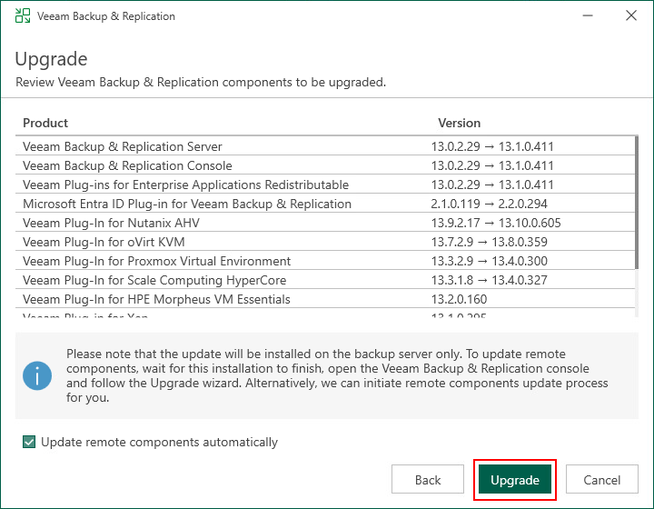
Task: Select Veeam Plug-ins for Enterprise Applications Redistributable
Action: click(x=325, y=185)
